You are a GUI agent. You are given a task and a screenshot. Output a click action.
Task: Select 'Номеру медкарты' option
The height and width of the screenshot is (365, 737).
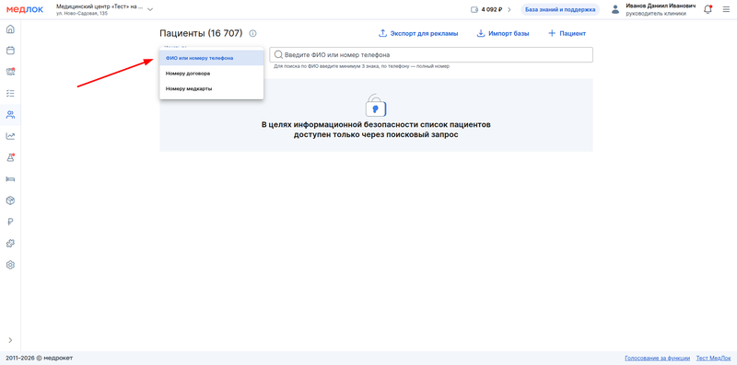212,88
